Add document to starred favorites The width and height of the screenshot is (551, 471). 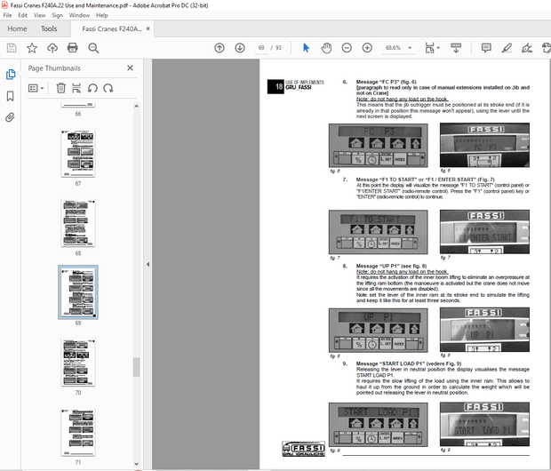(x=32, y=48)
